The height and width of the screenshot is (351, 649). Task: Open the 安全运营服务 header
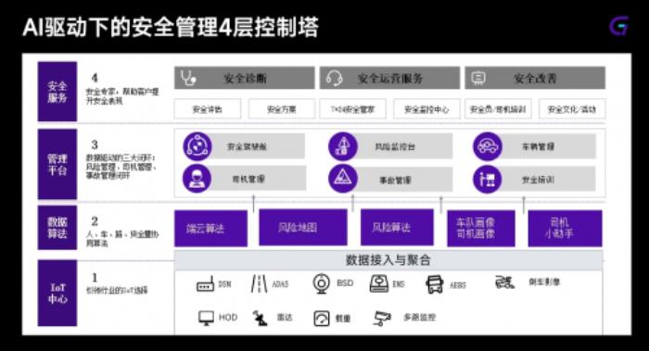389,78
